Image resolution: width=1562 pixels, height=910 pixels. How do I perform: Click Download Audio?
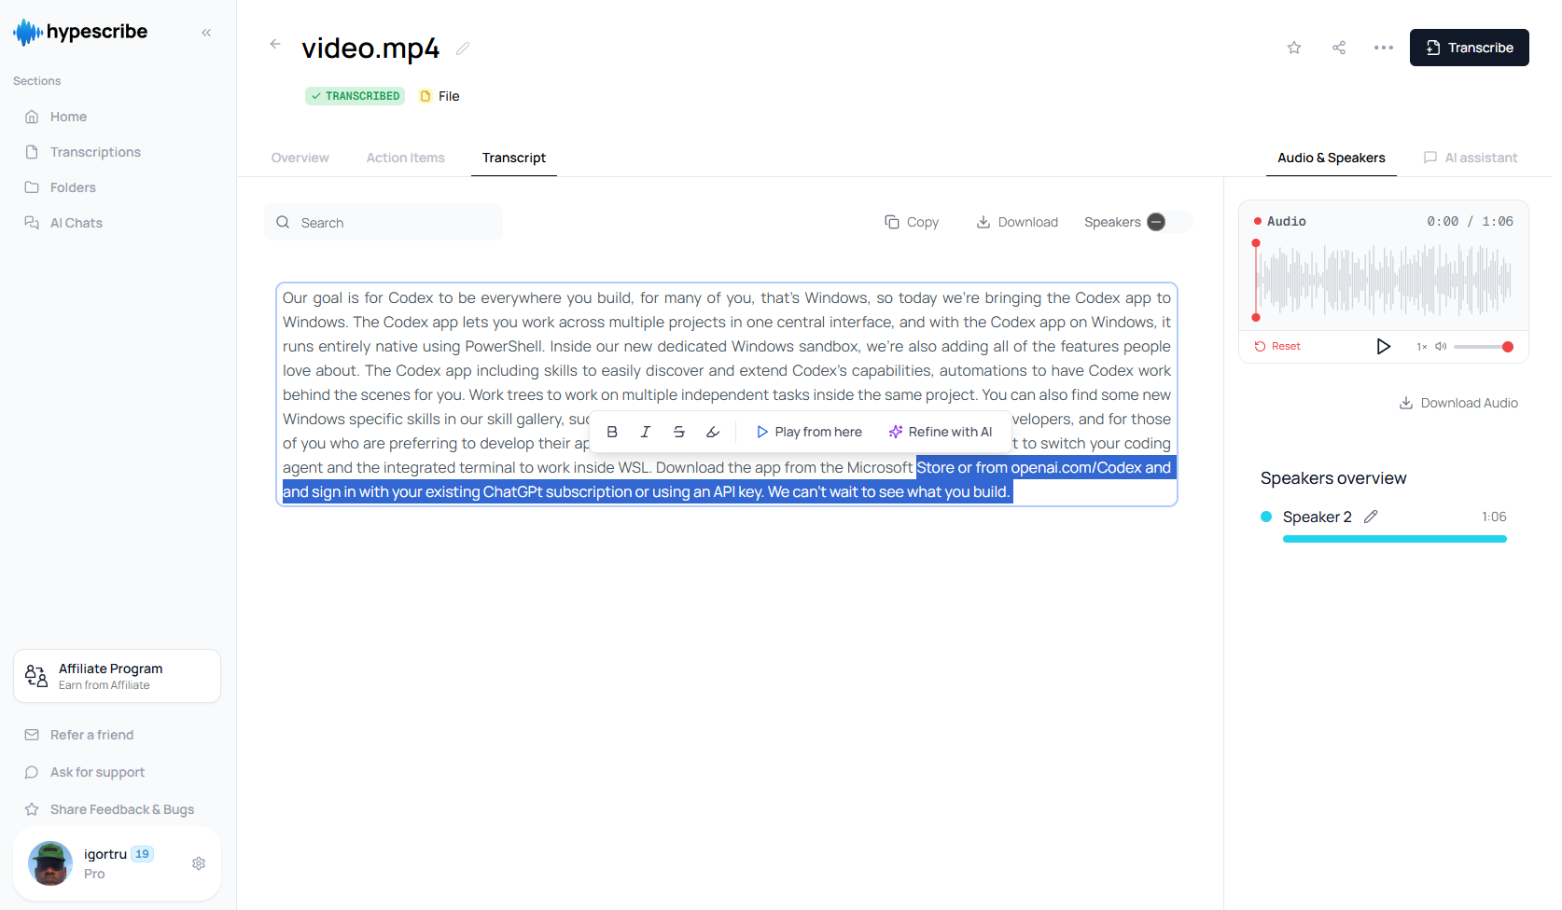tap(1458, 403)
